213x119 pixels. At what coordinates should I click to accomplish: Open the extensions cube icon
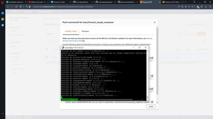[202, 7]
